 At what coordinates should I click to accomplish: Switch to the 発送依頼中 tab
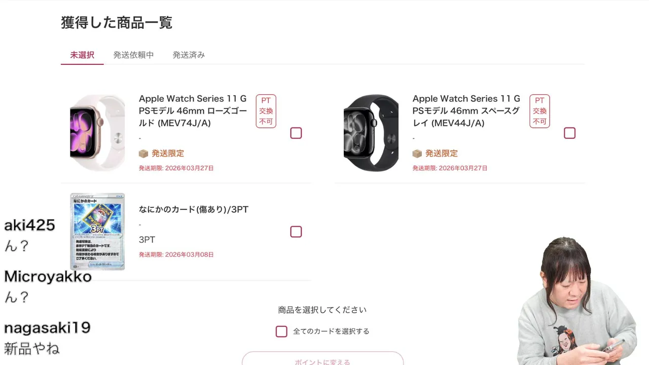pyautogui.click(x=133, y=55)
